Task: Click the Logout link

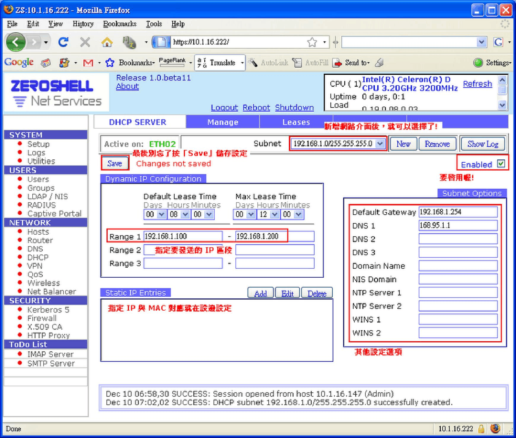Action: 224,107
